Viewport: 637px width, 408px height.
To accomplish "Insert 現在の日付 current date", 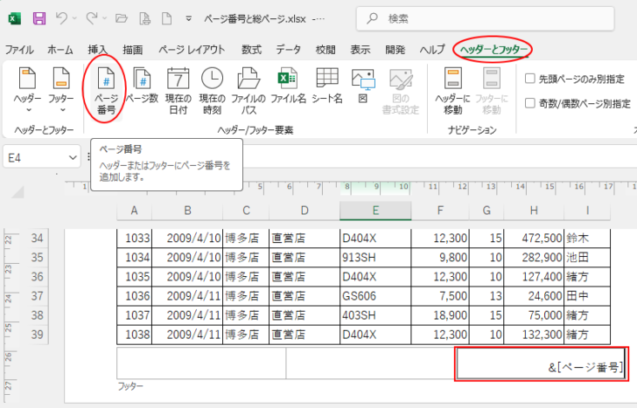I will tap(178, 91).
